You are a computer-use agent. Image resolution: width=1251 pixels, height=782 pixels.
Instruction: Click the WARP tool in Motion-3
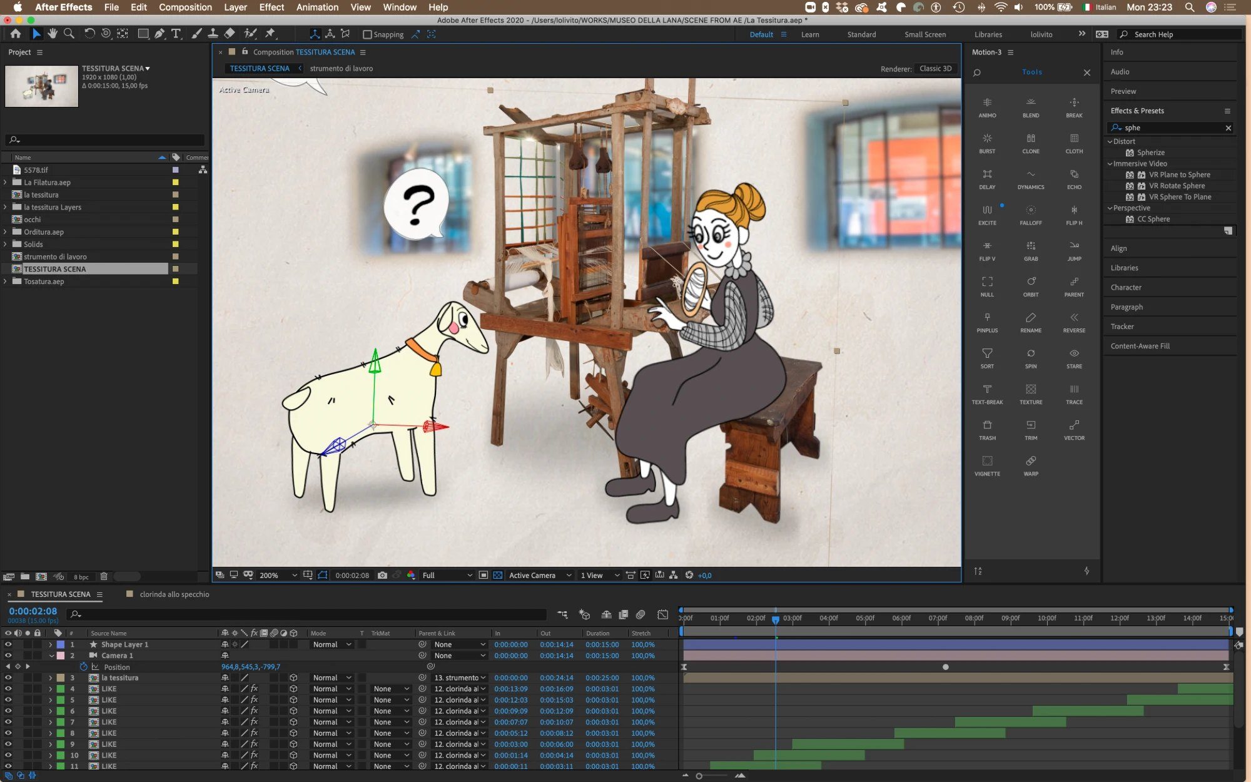coord(1031,465)
